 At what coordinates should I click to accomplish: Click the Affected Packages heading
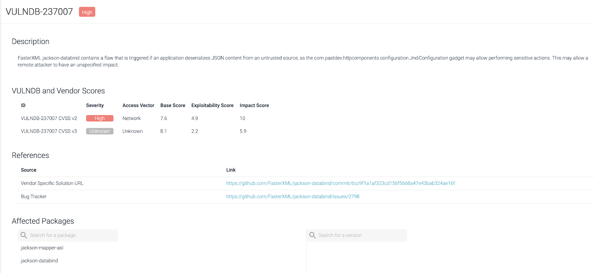pos(43,221)
